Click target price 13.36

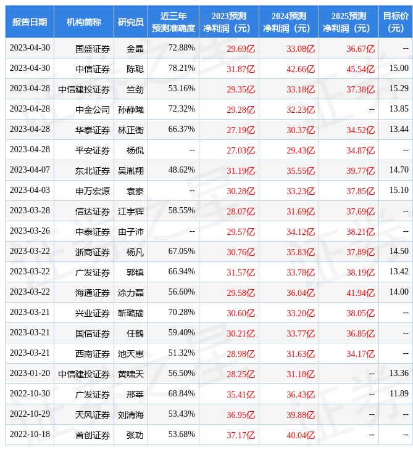coord(399,374)
